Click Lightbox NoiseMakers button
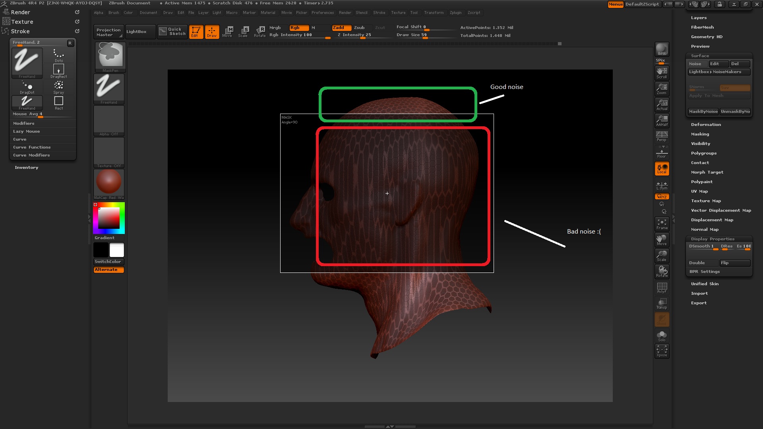This screenshot has width=763, height=429. click(x=719, y=72)
